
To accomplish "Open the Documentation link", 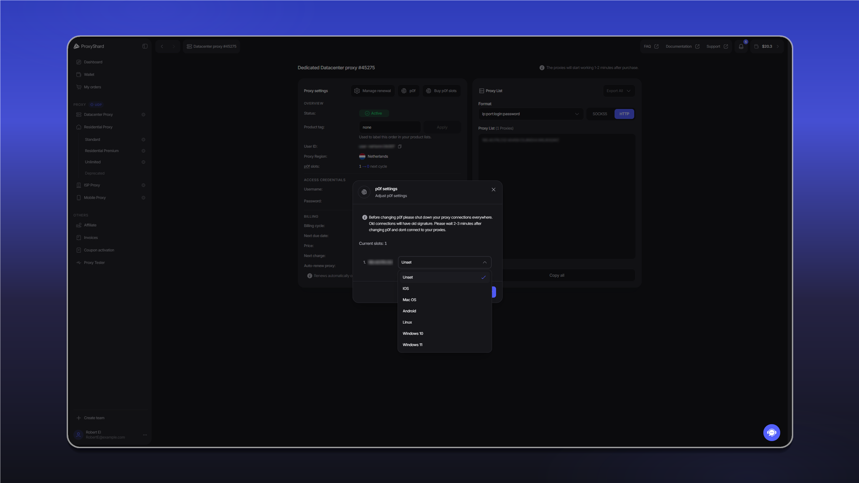I will click(x=682, y=47).
